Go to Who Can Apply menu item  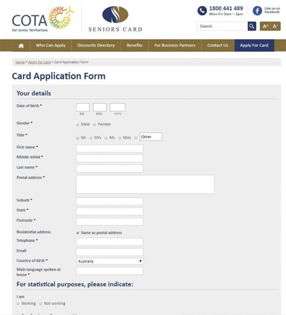tap(51, 45)
